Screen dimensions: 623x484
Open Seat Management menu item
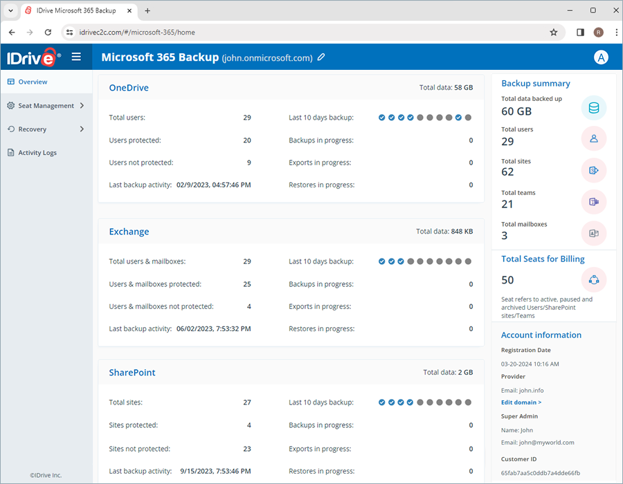[x=46, y=106]
